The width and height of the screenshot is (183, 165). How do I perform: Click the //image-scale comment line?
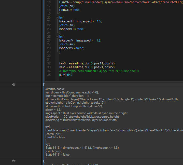tap(55, 89)
